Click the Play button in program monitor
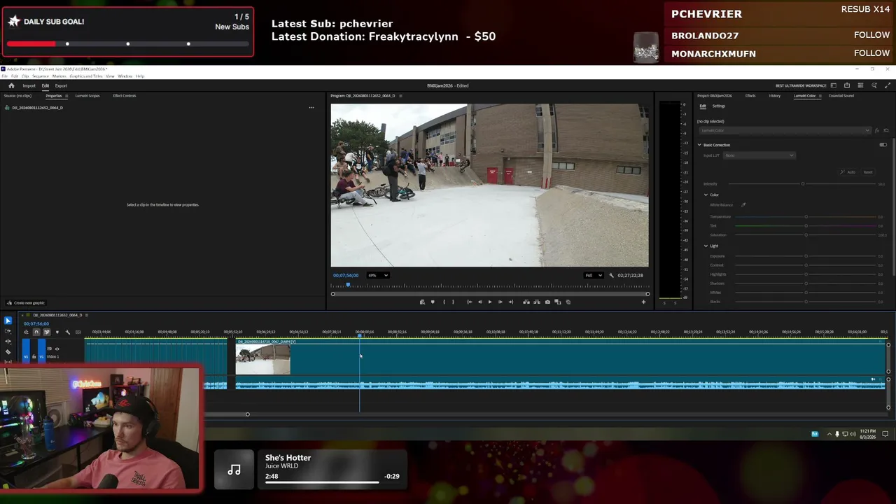 pyautogui.click(x=489, y=302)
